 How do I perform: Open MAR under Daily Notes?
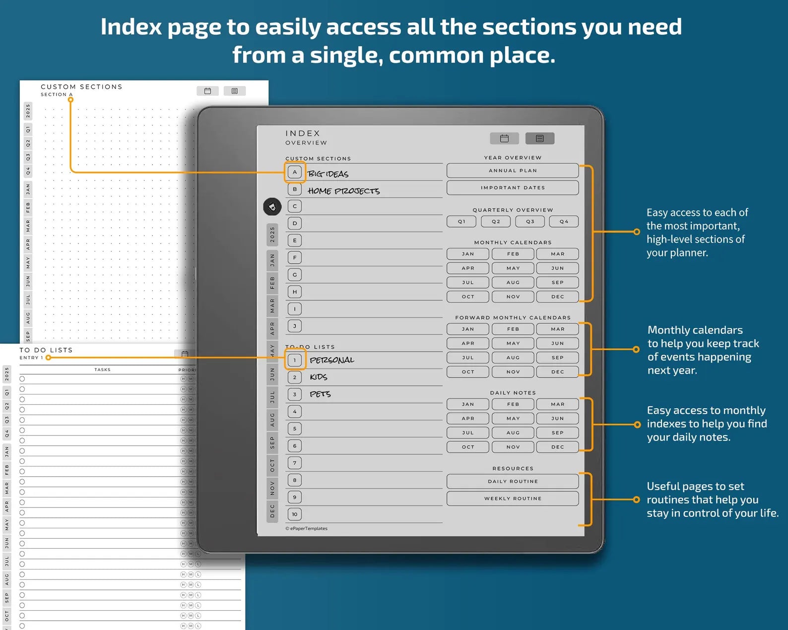558,404
